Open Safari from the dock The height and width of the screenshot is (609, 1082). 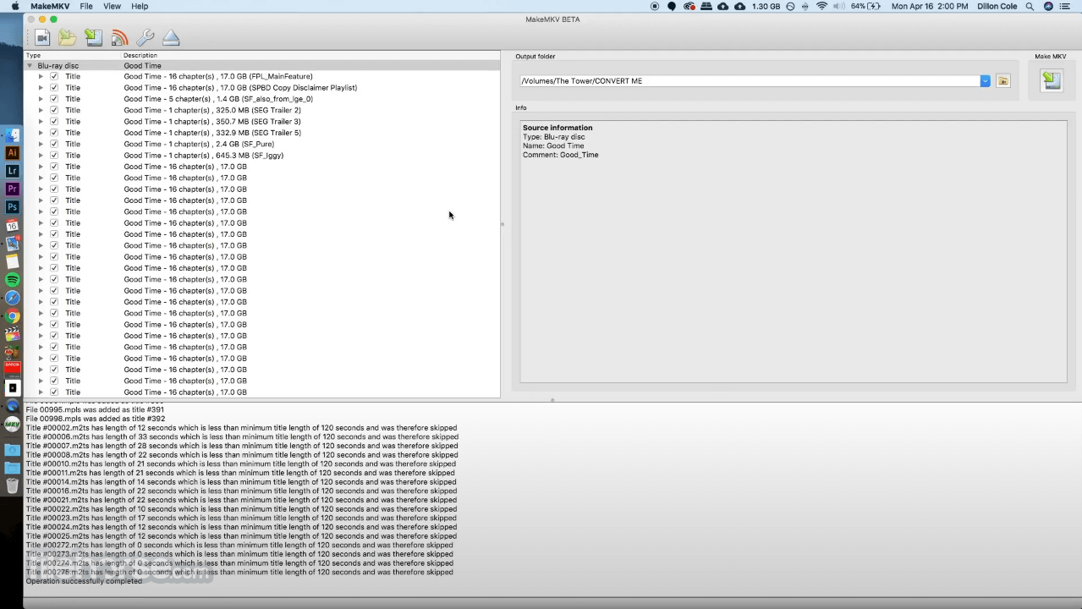[x=13, y=298]
